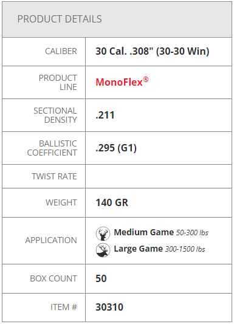The height and width of the screenshot is (324, 234).
Task: Click the TWIST RATE label
Action: pos(54,176)
